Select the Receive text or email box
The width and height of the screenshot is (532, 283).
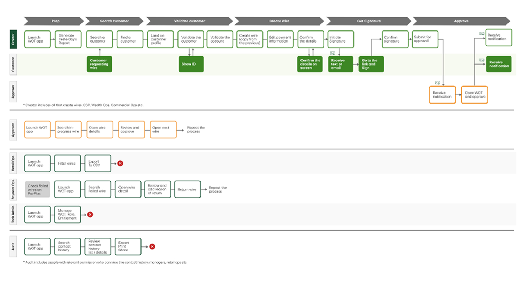pos(341,64)
